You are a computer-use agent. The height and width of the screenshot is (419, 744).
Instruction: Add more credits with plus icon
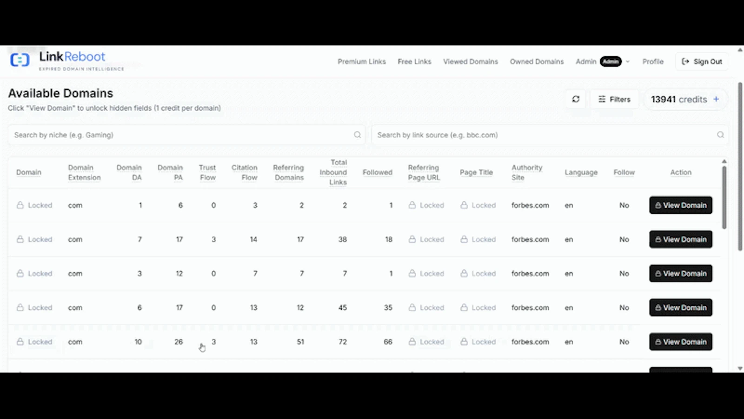(716, 99)
